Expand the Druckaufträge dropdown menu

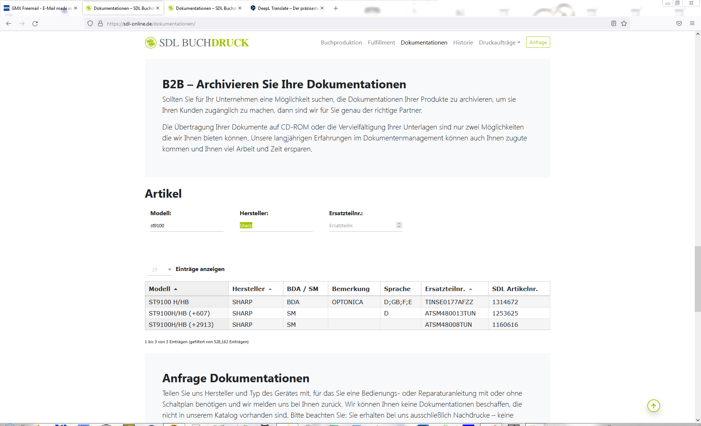click(499, 43)
